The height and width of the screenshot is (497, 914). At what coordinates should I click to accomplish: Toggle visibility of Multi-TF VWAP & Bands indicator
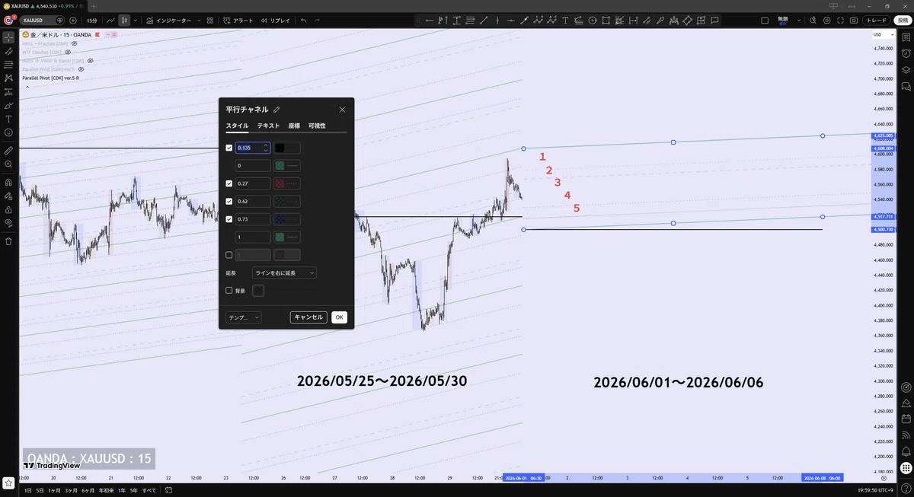(90, 61)
